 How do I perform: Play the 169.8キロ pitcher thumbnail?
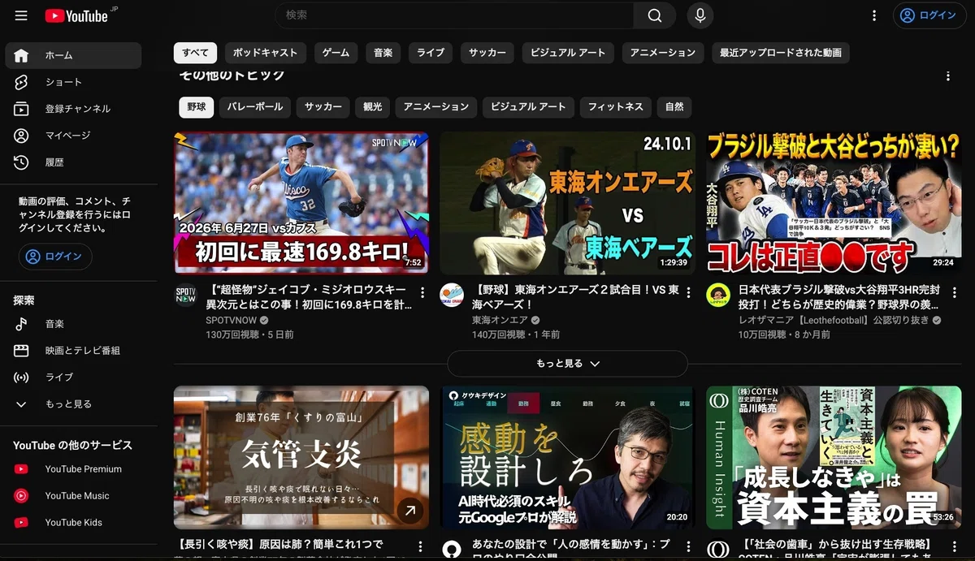pos(301,203)
